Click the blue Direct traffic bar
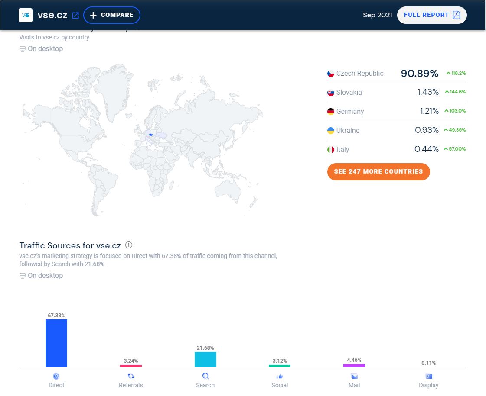The width and height of the screenshot is (486, 396). (x=56, y=343)
